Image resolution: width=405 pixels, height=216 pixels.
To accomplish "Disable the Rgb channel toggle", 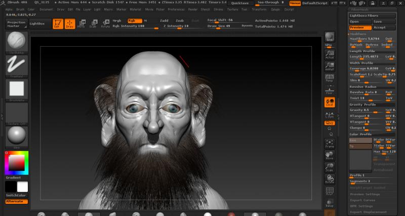I will (x=134, y=21).
